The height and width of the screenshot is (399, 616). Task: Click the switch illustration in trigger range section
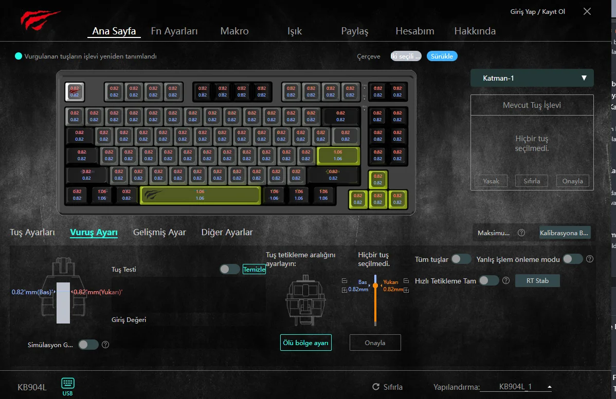point(305,300)
